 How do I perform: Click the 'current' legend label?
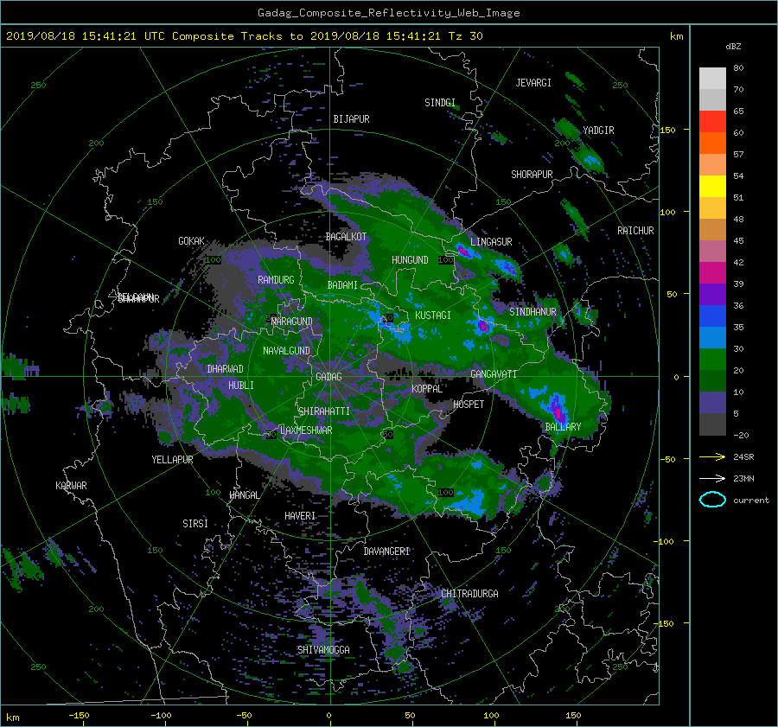tap(751, 501)
